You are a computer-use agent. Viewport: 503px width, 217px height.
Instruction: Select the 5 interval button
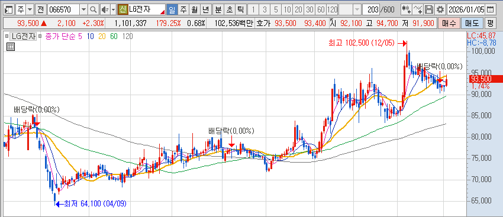[276, 10]
